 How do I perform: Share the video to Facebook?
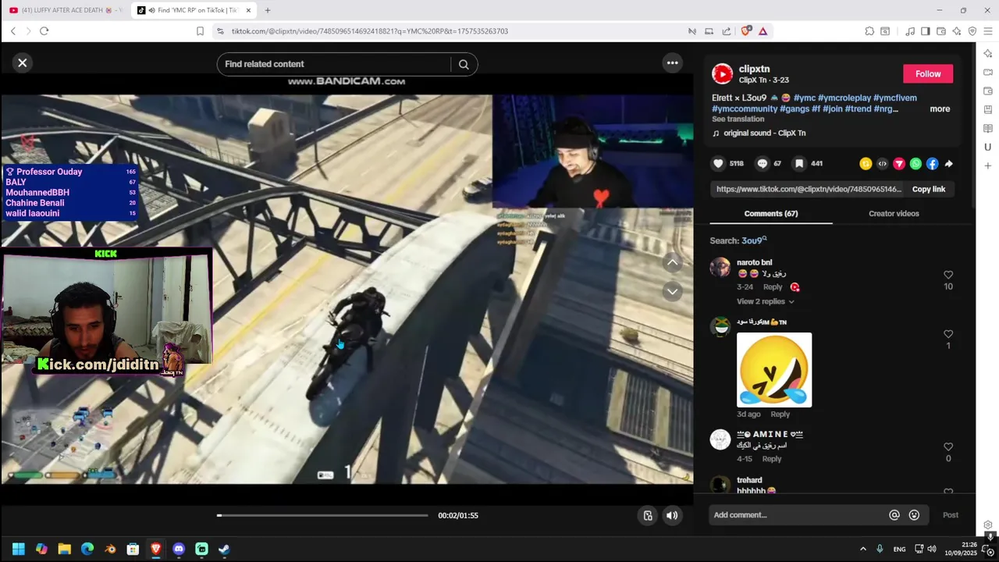coord(932,164)
